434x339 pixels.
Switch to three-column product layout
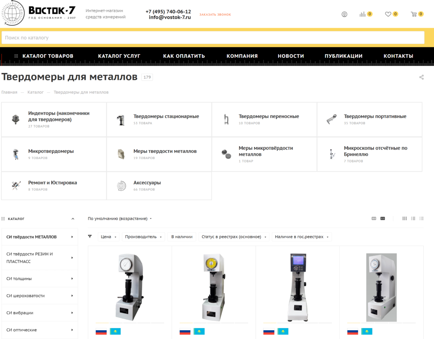[374, 219]
